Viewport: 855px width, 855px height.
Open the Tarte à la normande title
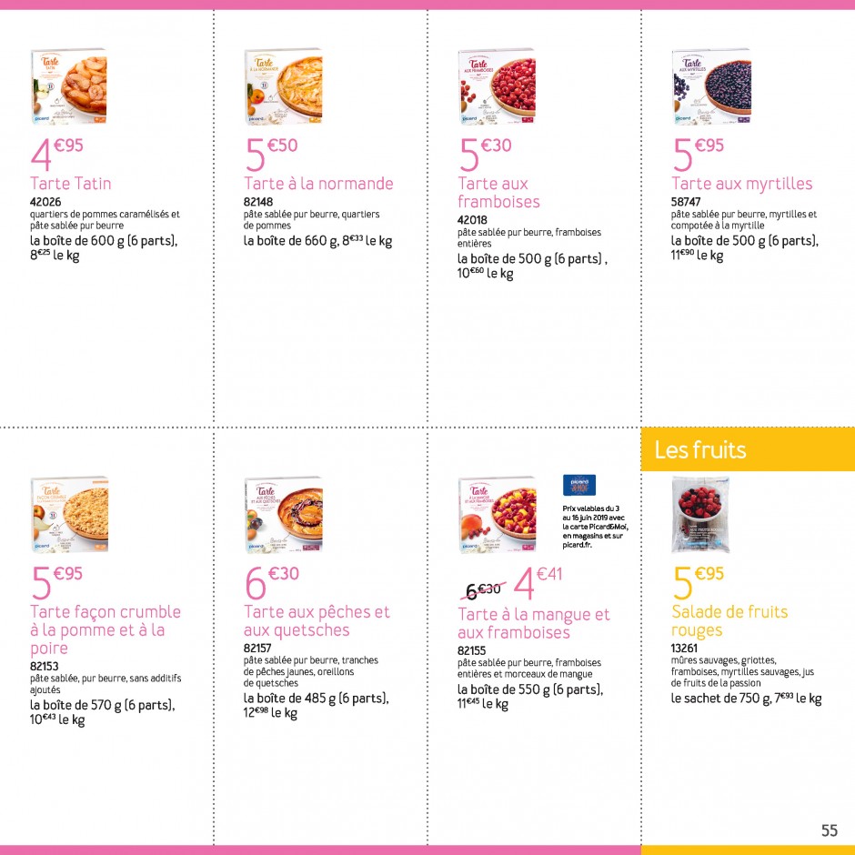(x=318, y=184)
